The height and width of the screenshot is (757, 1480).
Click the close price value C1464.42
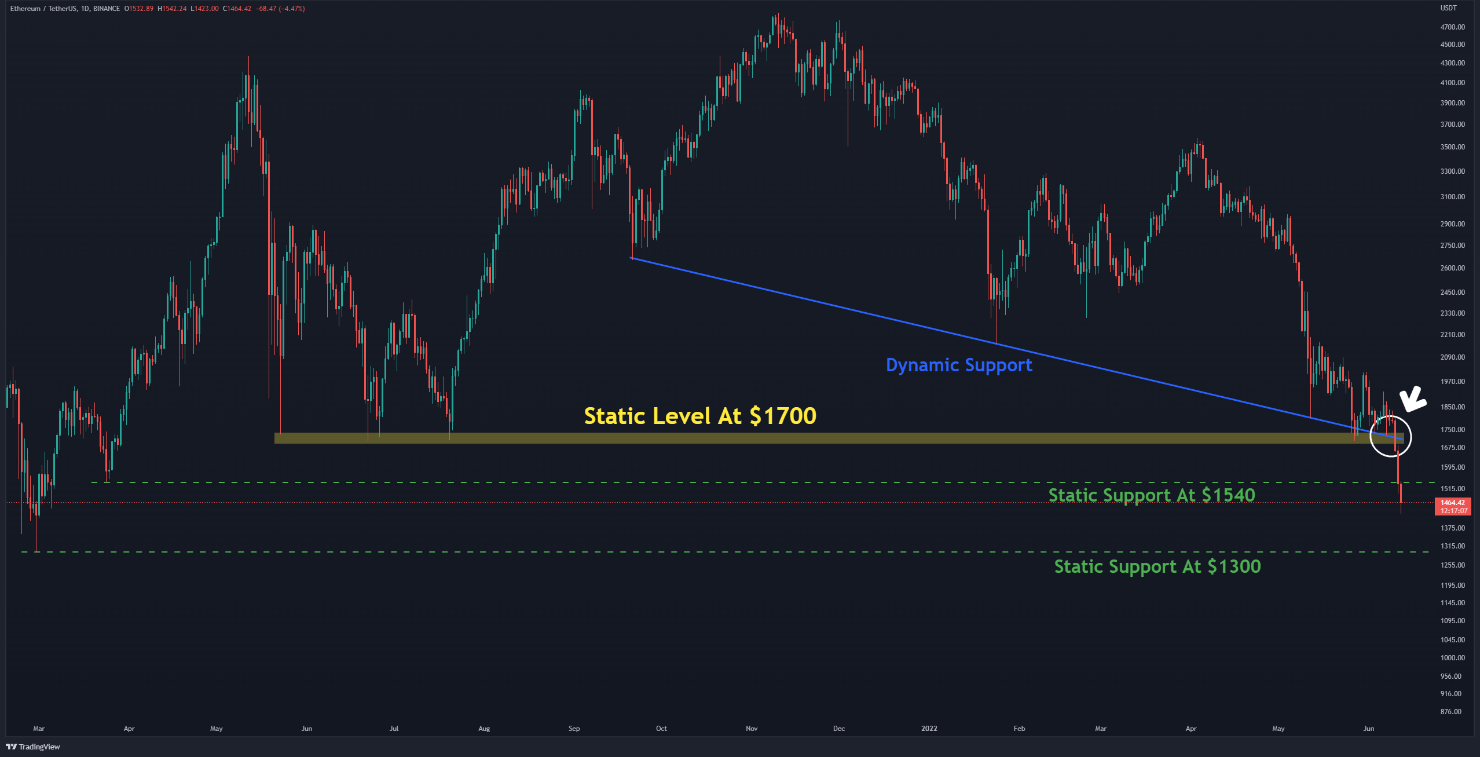pos(237,9)
